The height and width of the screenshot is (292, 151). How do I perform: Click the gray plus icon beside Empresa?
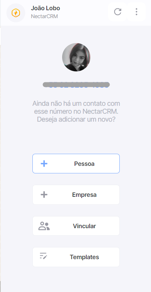pyautogui.click(x=44, y=195)
